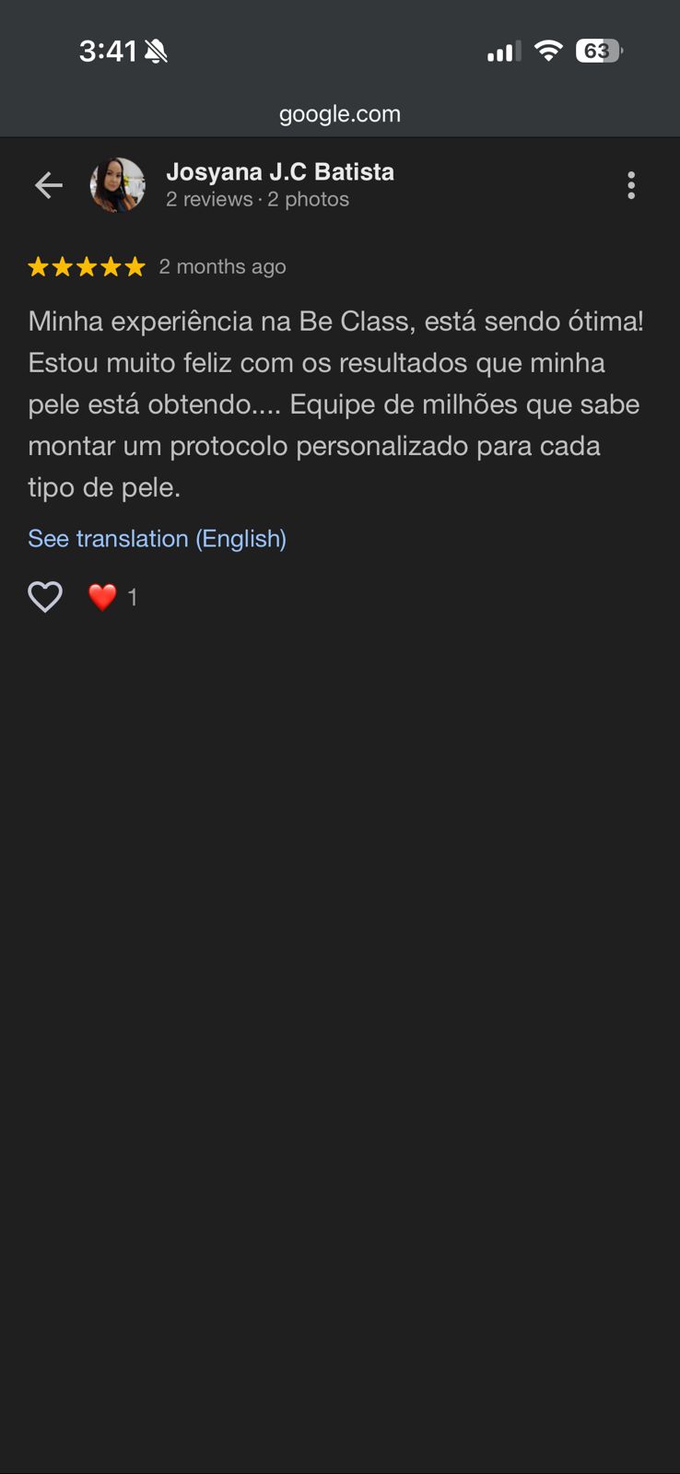Like the review with the heart outline
This screenshot has height=1474, width=680.
pyautogui.click(x=45, y=597)
